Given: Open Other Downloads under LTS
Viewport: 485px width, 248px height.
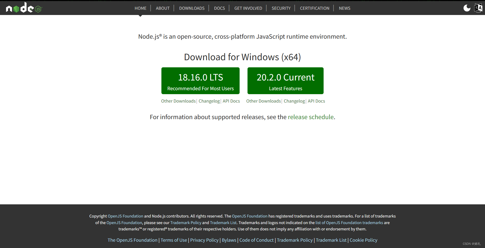Looking at the screenshot, I should [178, 101].
